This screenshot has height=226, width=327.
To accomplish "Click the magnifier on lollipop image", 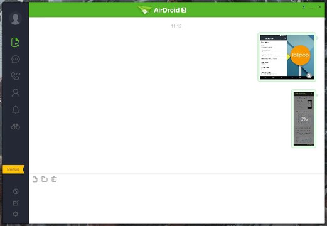I will point(309,76).
